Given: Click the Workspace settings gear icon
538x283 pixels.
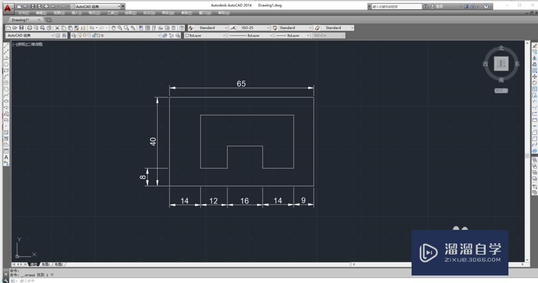Looking at the screenshot, I should (x=58, y=35).
